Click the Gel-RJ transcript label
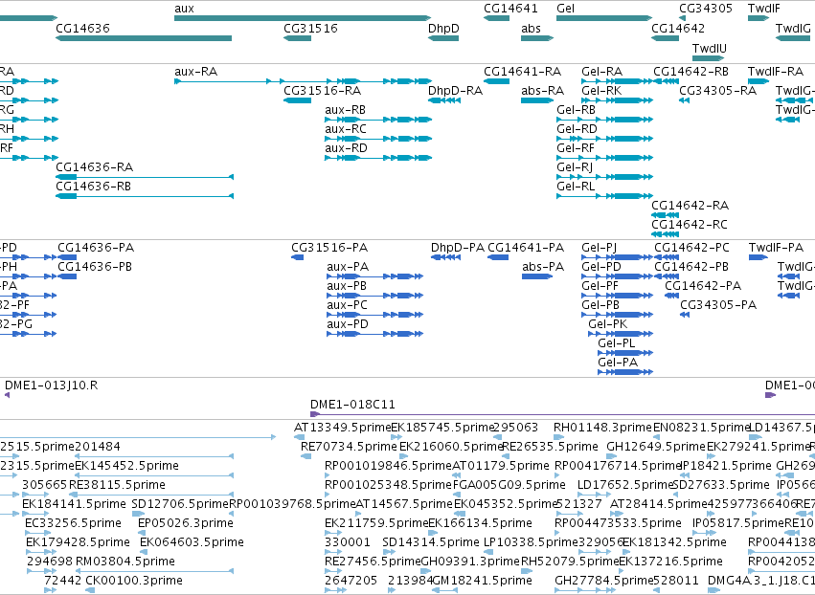 coord(575,167)
